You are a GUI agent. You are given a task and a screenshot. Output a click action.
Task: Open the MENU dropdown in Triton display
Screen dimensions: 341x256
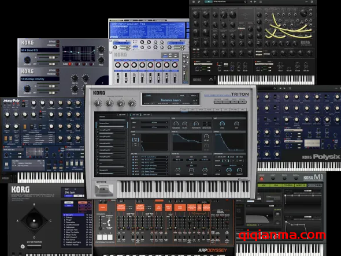pos(194,96)
